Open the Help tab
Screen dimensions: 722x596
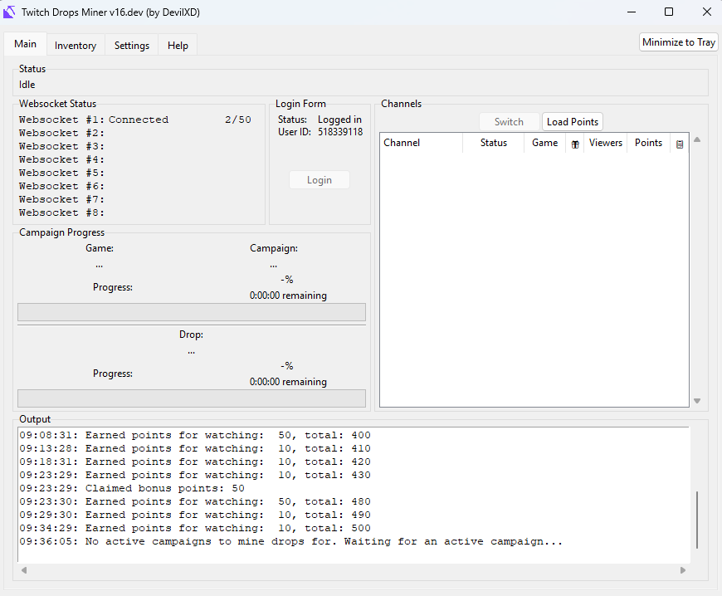coord(178,44)
